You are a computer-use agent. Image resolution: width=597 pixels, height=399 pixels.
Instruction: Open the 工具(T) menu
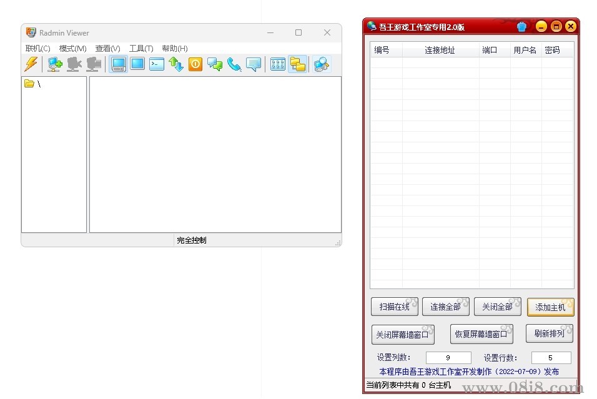tap(141, 48)
